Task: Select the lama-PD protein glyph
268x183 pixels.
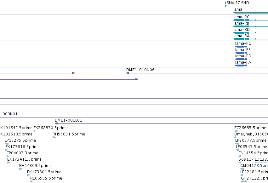Action: coord(241,59)
